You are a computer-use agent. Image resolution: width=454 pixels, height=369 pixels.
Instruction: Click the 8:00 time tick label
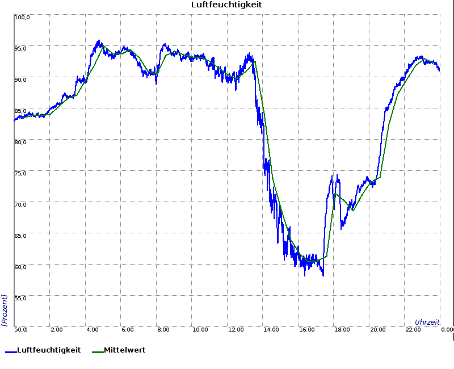[x=163, y=330]
